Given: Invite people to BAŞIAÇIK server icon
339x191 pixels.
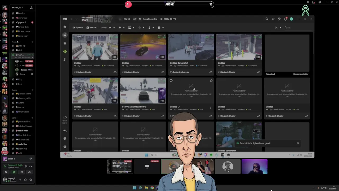Looking at the screenshot, I should coord(32,7).
